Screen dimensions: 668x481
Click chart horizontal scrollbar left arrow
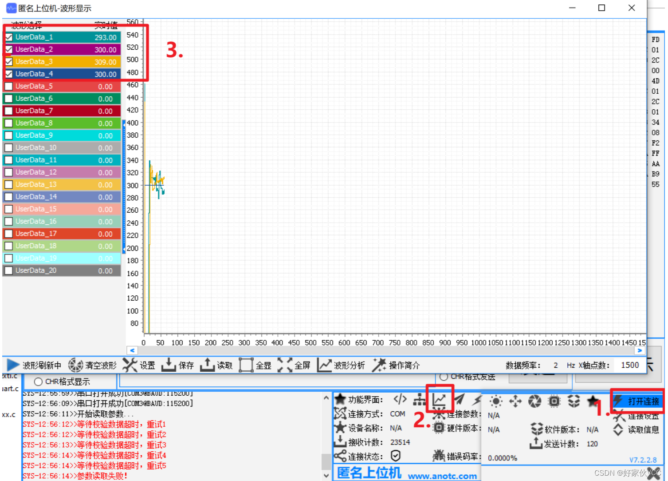pos(132,350)
